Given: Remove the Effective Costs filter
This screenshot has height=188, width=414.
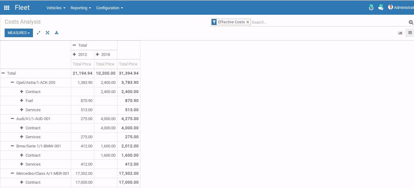Looking at the screenshot, I should [x=248, y=22].
